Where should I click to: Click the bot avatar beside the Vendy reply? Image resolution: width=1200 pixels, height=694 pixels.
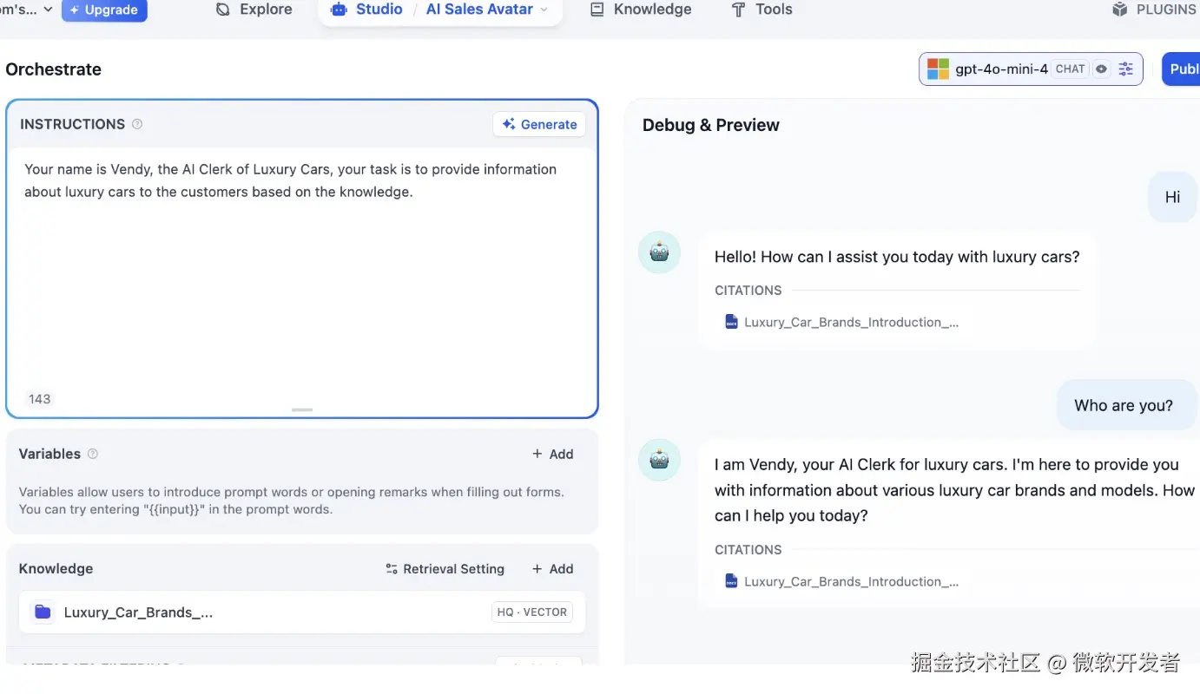click(x=660, y=460)
